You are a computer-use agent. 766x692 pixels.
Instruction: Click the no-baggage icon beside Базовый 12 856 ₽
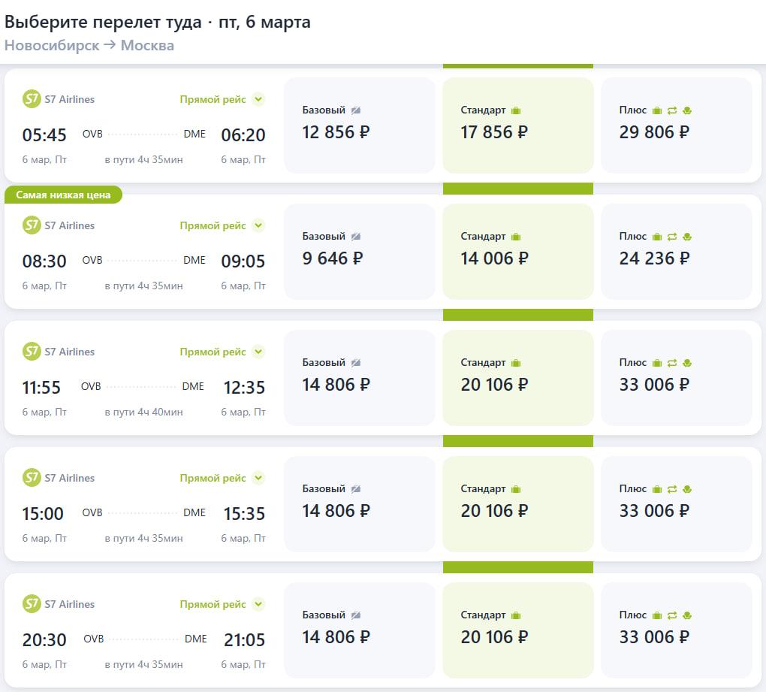356,110
